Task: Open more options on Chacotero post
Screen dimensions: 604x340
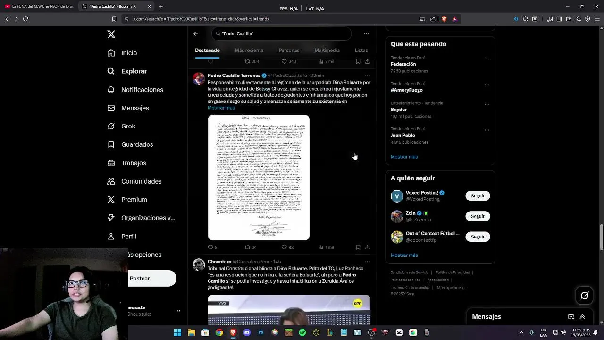Action: pyautogui.click(x=368, y=262)
